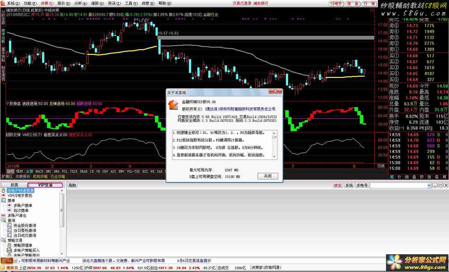Screen dimensions: 449x272
Task: Open the 系统(S) menu
Action: coord(13,3)
